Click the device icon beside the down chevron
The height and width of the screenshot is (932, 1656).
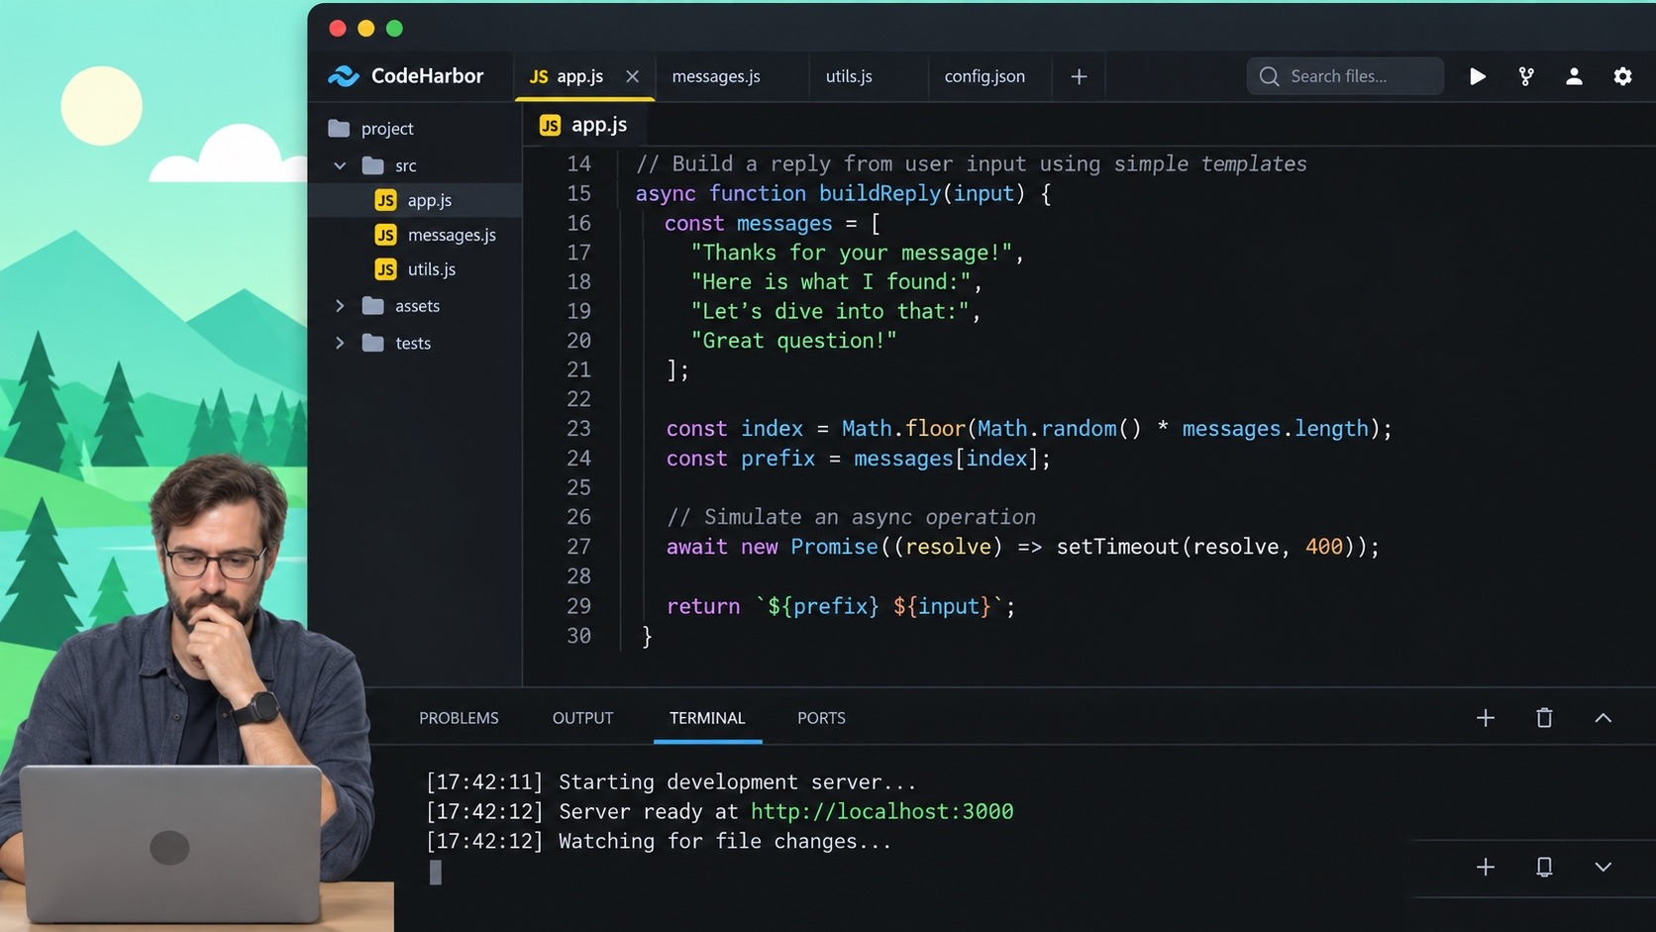1544,868
